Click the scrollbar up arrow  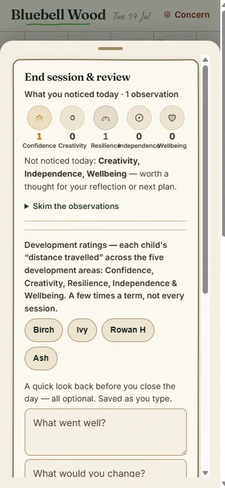205,60
